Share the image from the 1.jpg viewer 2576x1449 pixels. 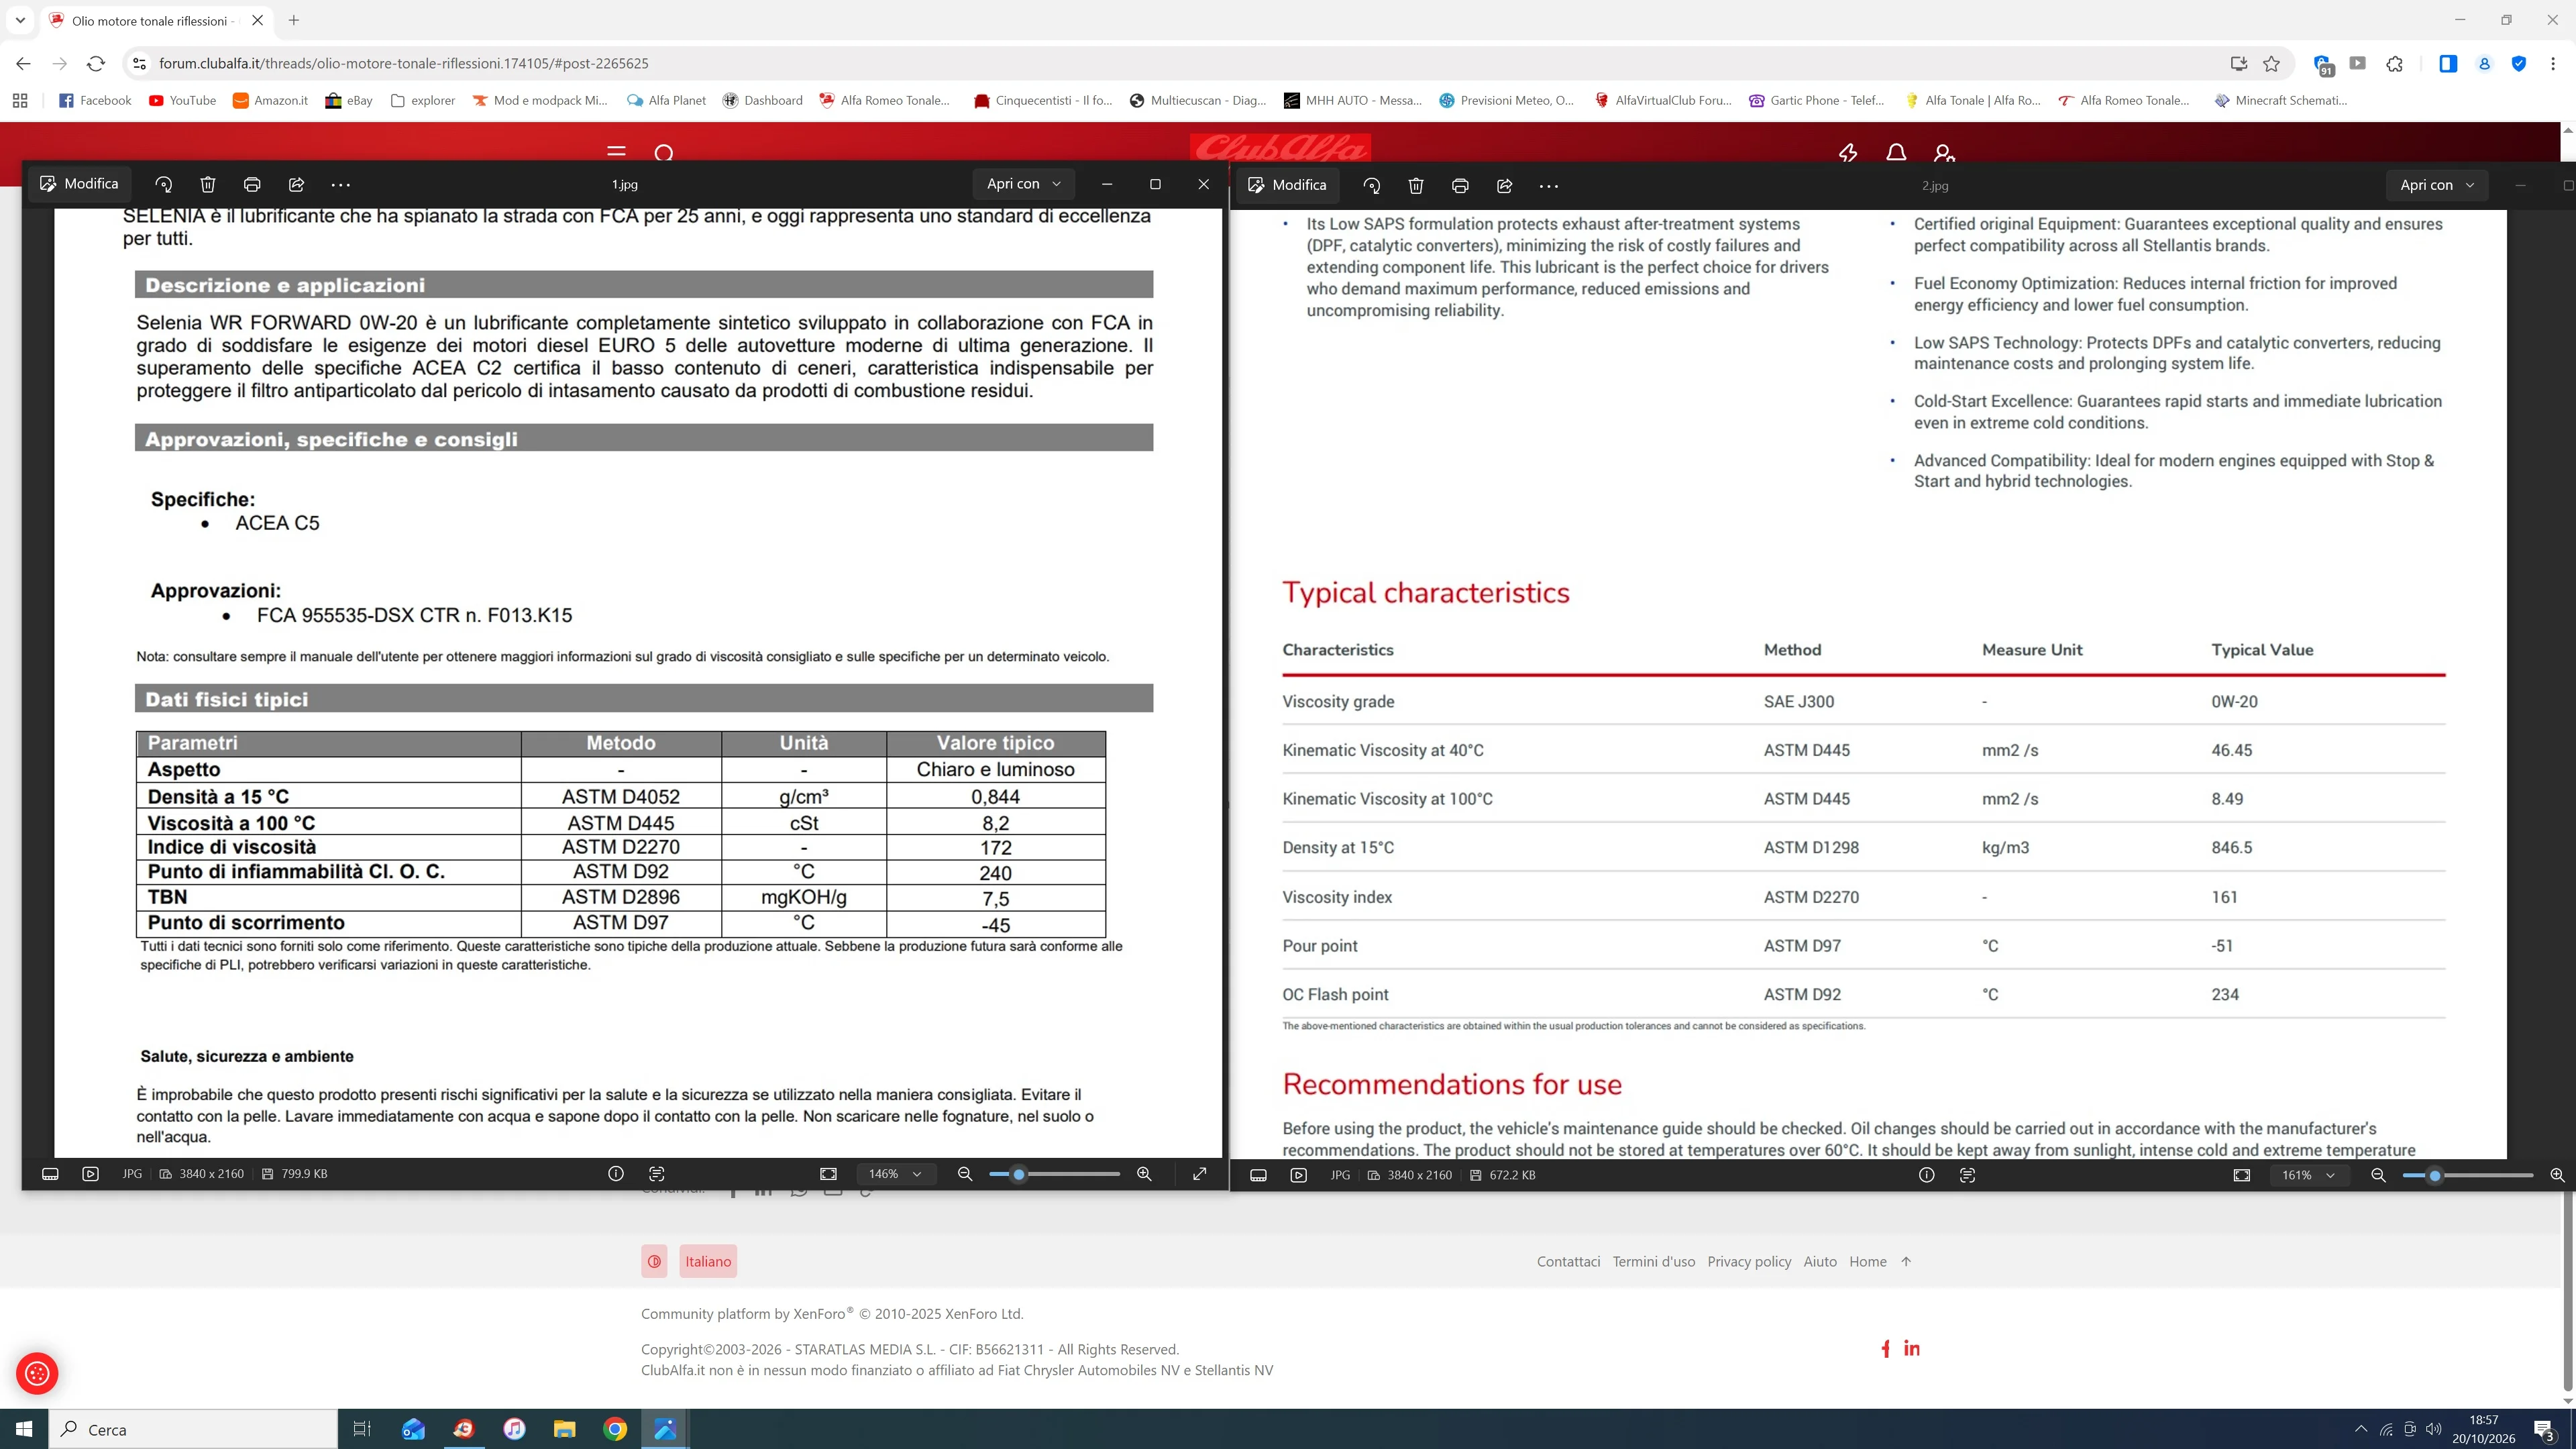296,184
